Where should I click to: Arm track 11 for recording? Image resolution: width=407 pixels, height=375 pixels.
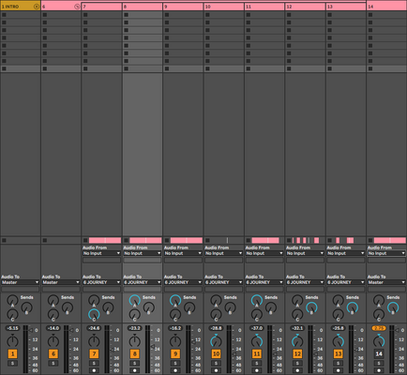click(257, 370)
